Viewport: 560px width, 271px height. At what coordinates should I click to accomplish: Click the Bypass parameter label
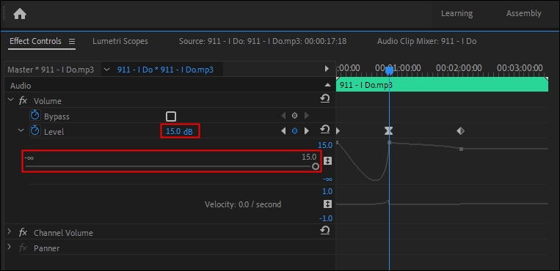(57, 116)
